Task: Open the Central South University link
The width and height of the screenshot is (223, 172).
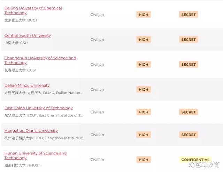Action: 28,35
